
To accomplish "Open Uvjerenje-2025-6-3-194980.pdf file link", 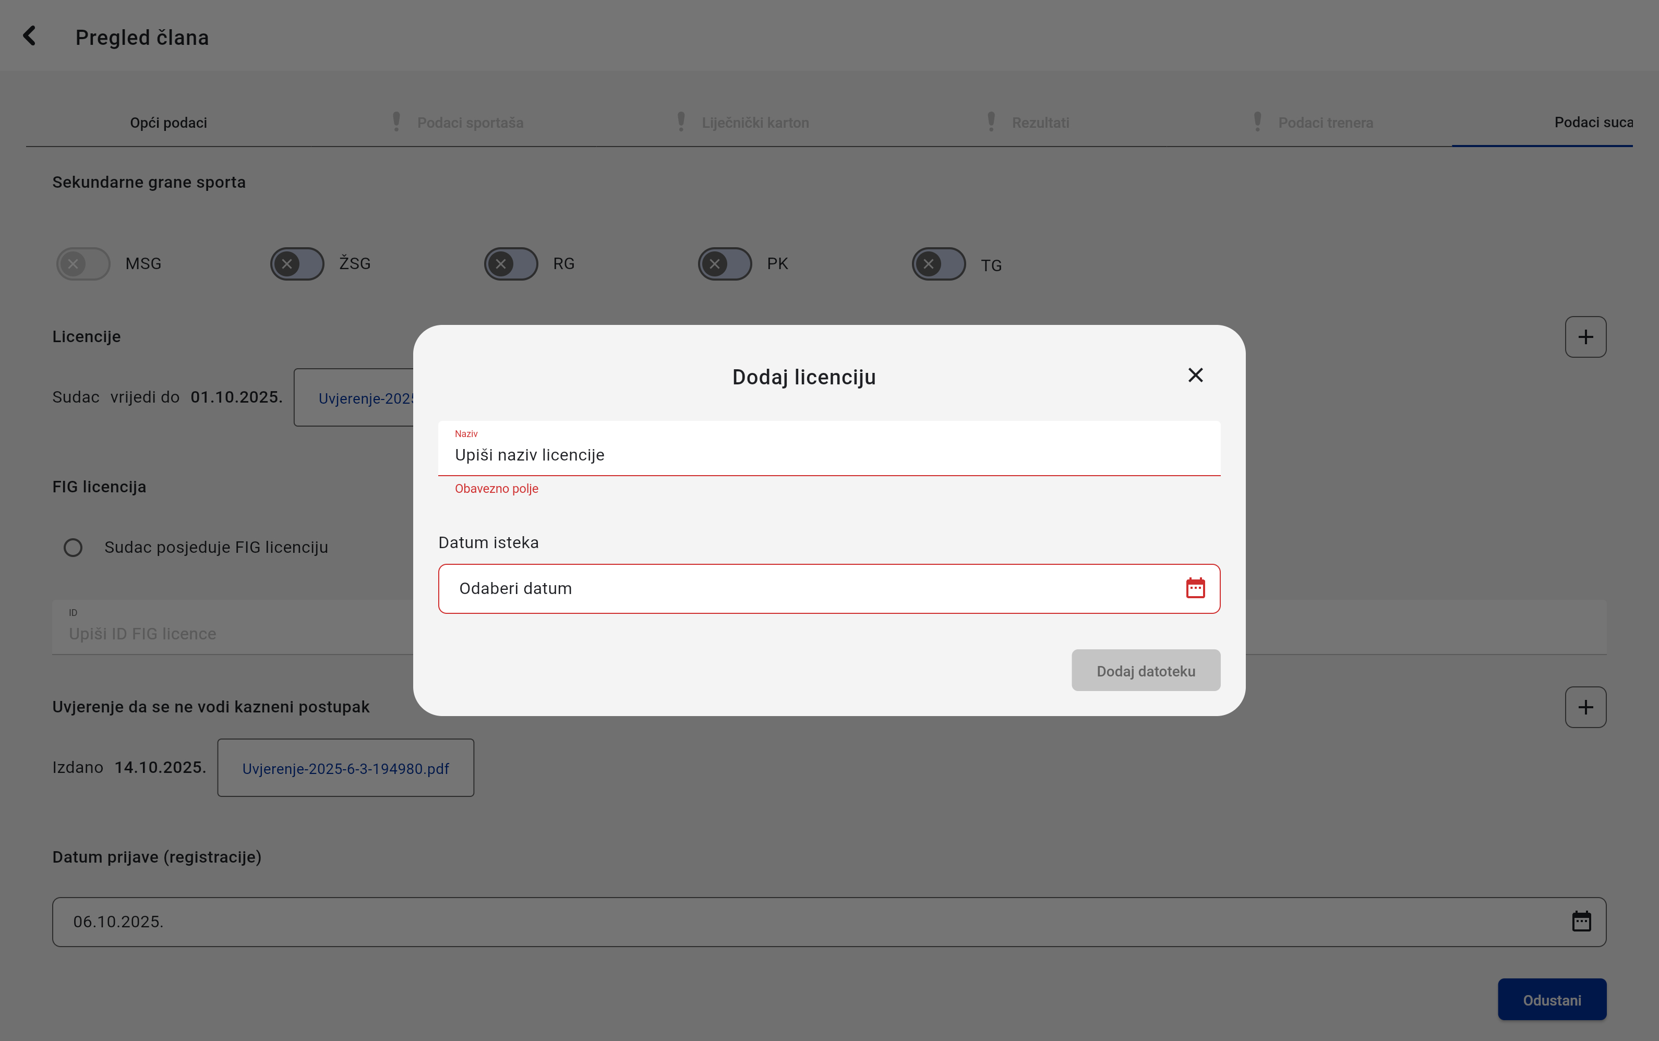I will (345, 768).
